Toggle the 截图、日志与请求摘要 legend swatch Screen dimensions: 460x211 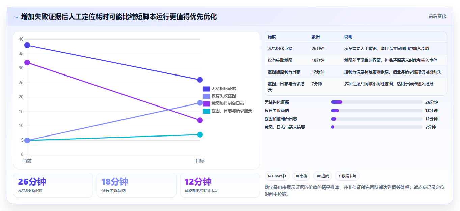coord(206,111)
